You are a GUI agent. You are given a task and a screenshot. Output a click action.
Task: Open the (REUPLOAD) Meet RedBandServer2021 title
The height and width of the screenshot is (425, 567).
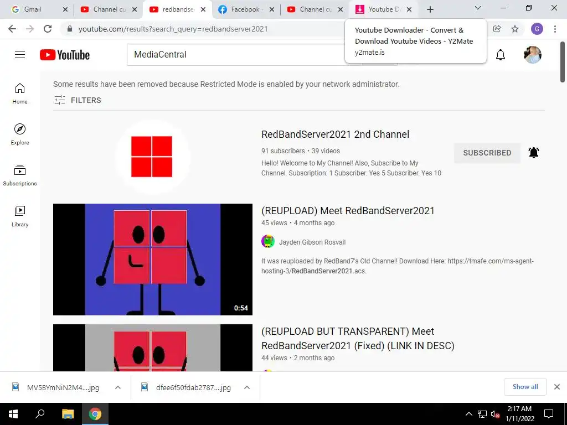coord(348,211)
